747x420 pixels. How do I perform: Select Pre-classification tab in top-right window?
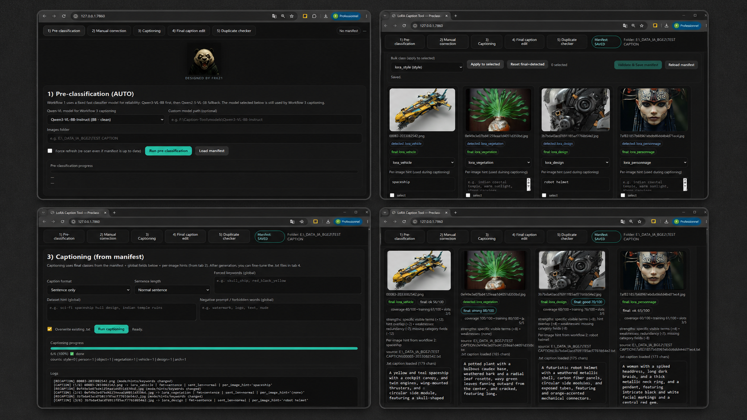[x=405, y=42]
